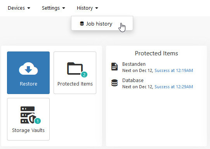Screen dimensions: 210x149
Task: Open the Success at 12:29AM link
Action: [x=174, y=87]
